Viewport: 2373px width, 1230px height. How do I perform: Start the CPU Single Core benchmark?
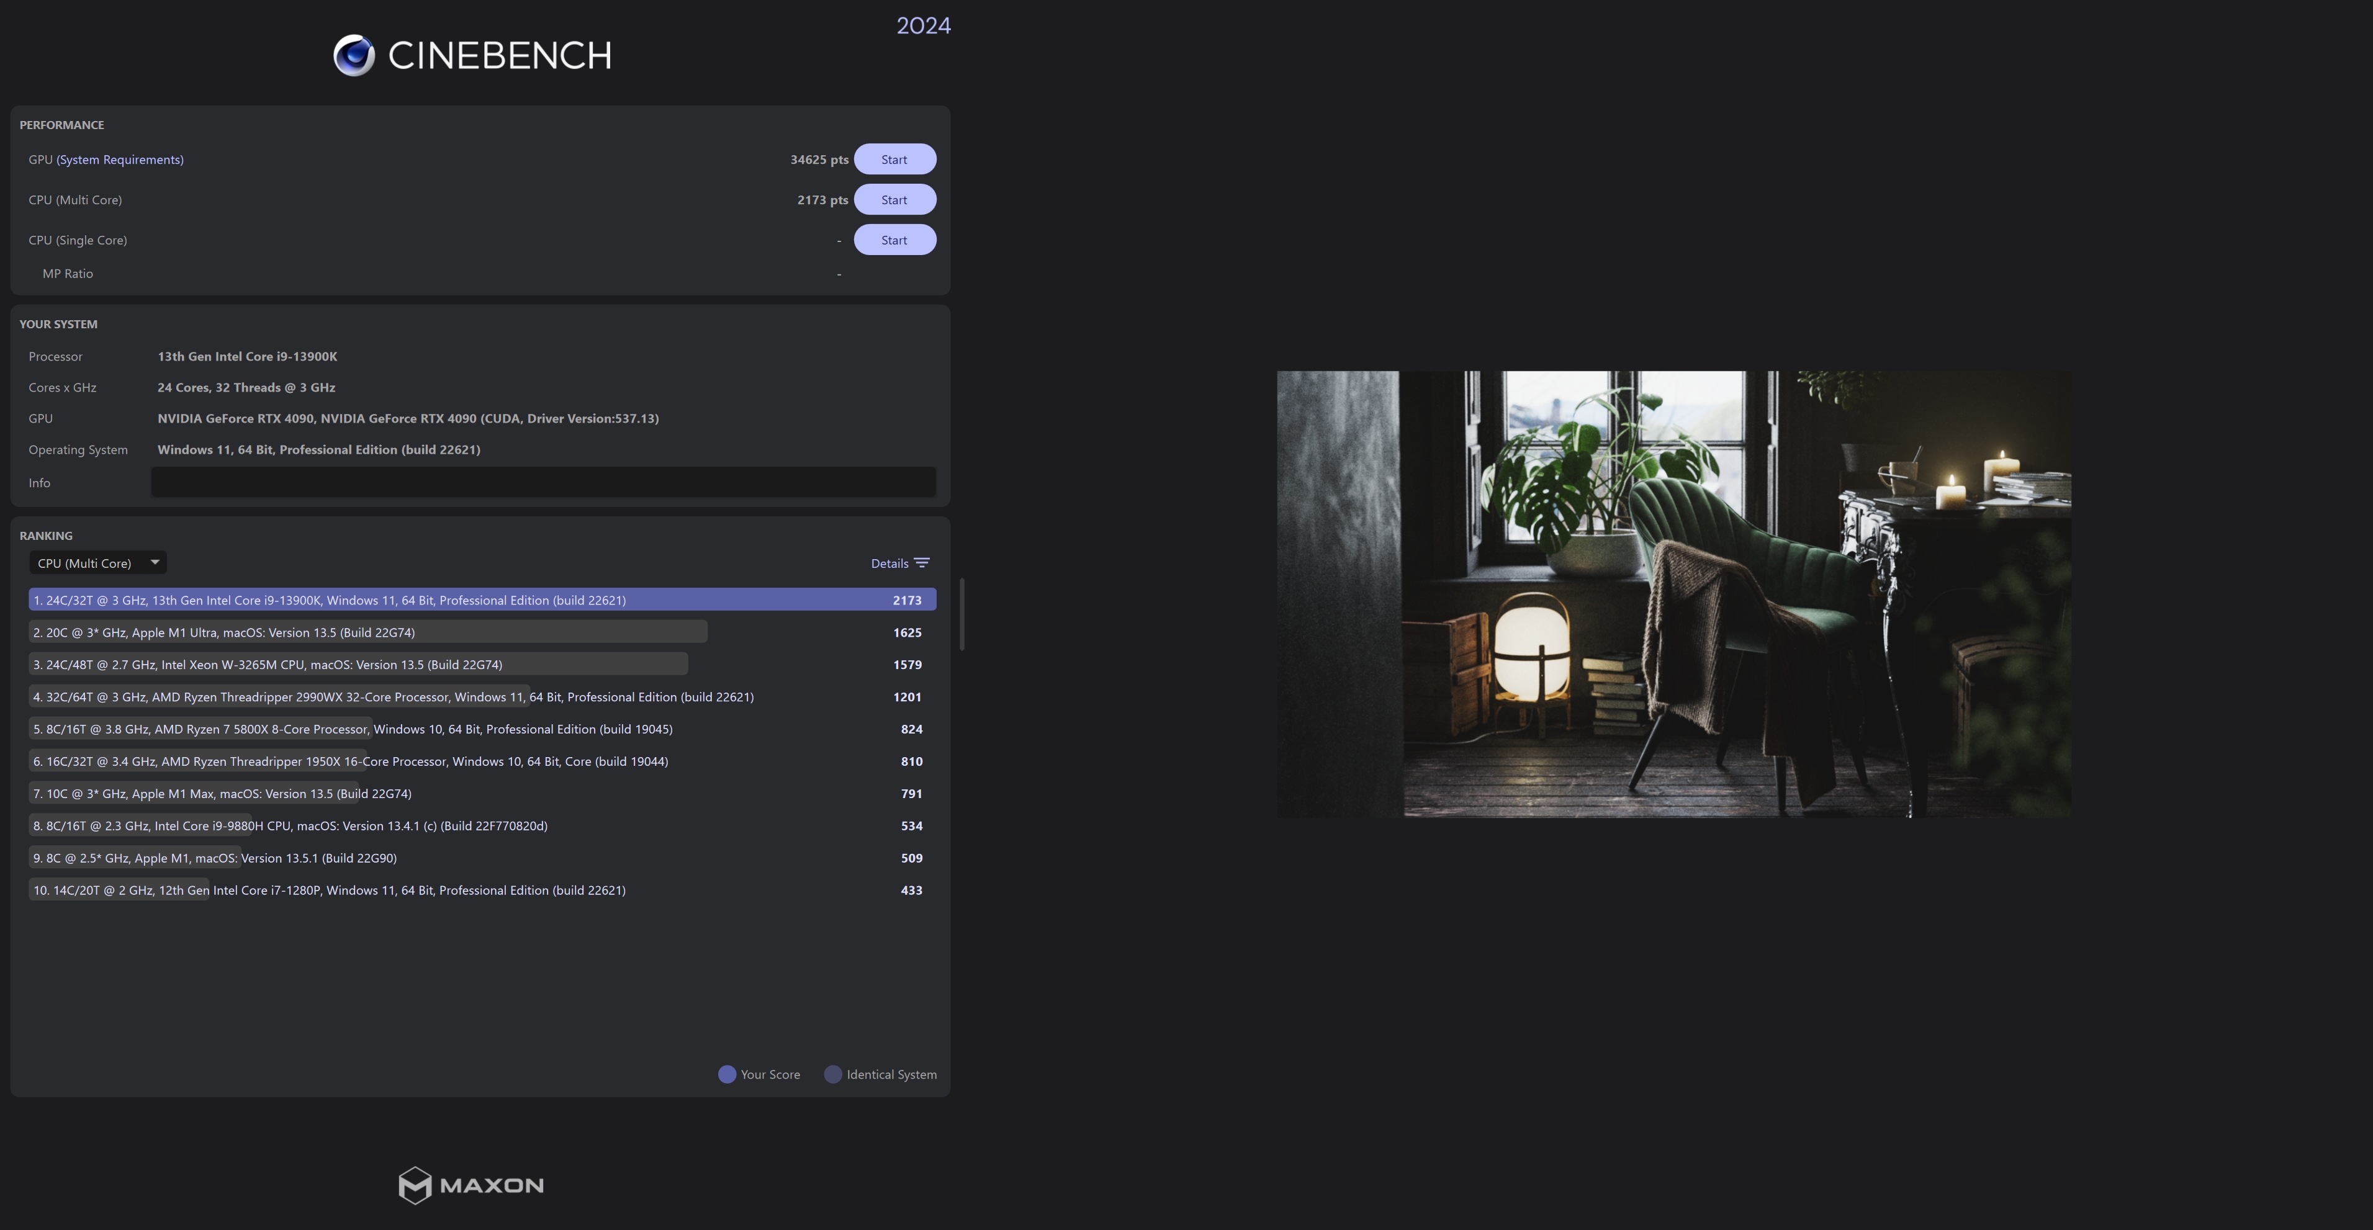894,240
